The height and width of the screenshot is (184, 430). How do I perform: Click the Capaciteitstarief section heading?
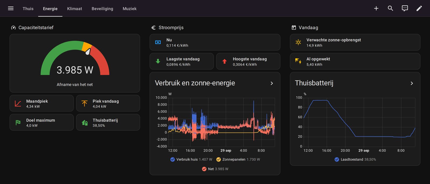[36, 28]
